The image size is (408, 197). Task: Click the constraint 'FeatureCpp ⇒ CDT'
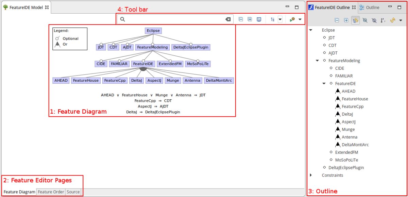coord(153,101)
